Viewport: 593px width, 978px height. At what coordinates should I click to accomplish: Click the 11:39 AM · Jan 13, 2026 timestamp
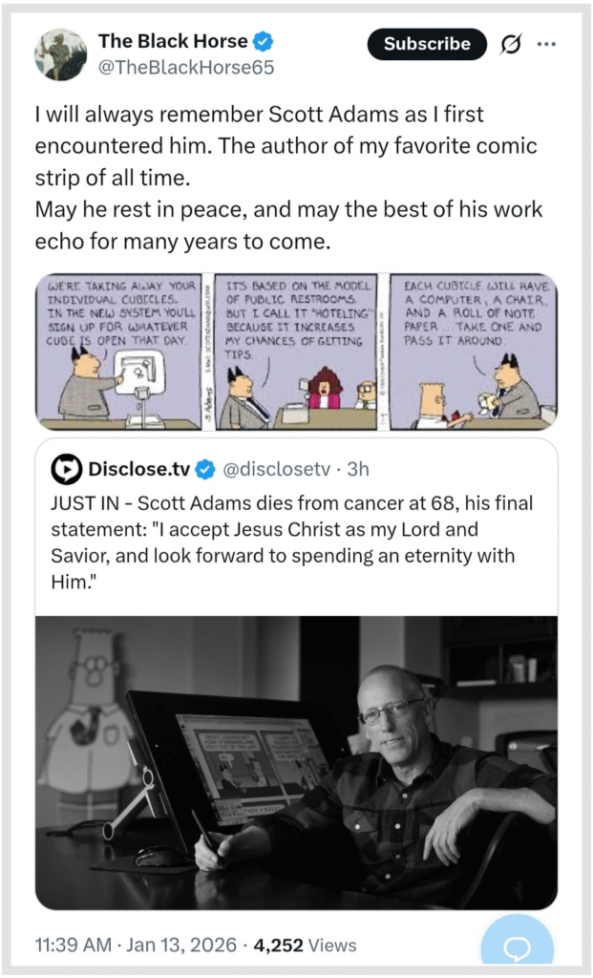135,946
